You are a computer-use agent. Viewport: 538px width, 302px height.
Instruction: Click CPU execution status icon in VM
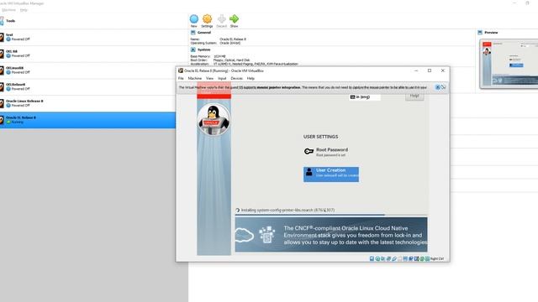[x=416, y=258]
